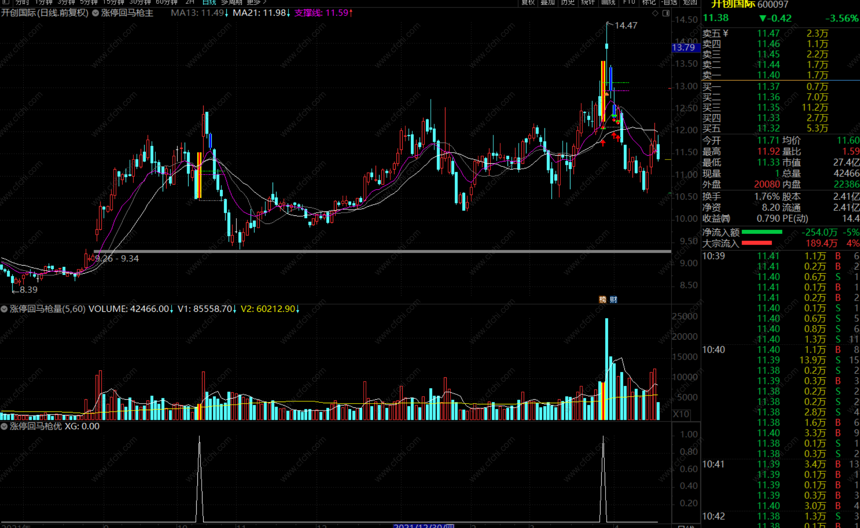Click the X10 volume scale indicator
Screen dimensions: 860x528
(681, 414)
